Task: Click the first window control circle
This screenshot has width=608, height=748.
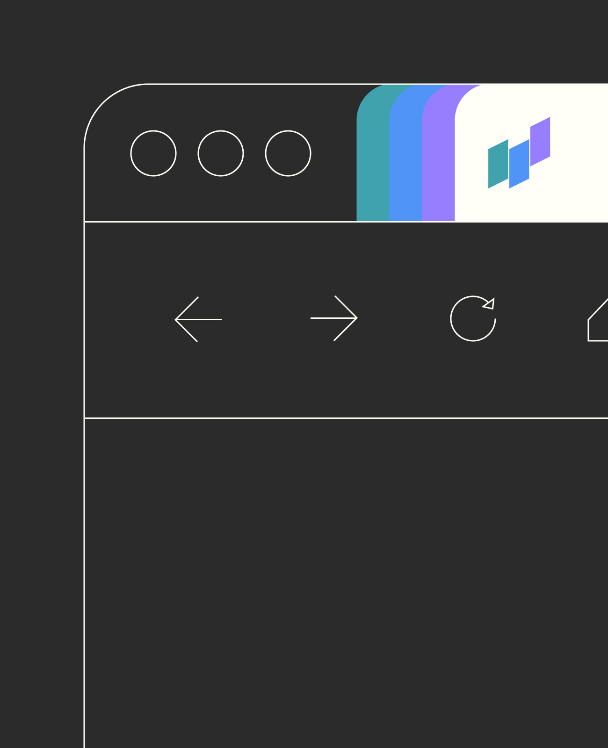Action: point(153,153)
